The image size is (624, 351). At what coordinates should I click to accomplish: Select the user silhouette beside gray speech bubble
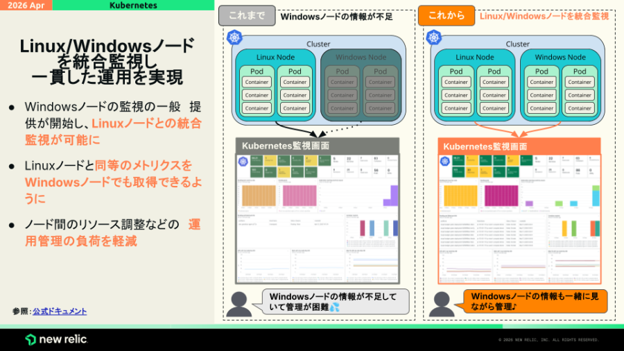[239, 305]
